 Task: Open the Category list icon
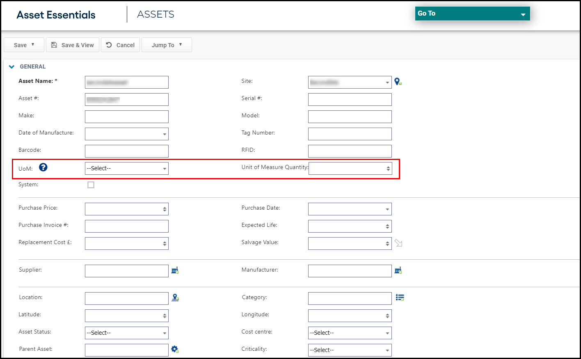(400, 297)
